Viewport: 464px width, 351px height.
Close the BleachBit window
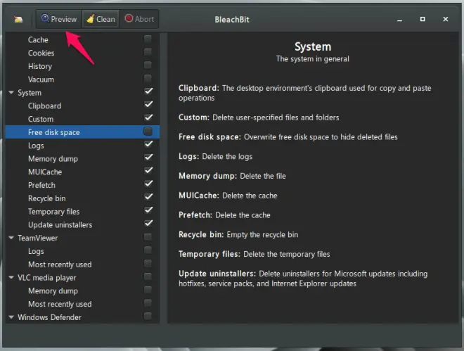445,19
